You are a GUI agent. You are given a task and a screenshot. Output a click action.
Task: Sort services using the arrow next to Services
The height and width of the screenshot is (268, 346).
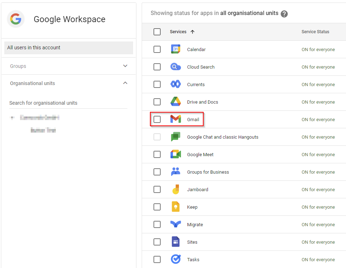pyautogui.click(x=193, y=32)
